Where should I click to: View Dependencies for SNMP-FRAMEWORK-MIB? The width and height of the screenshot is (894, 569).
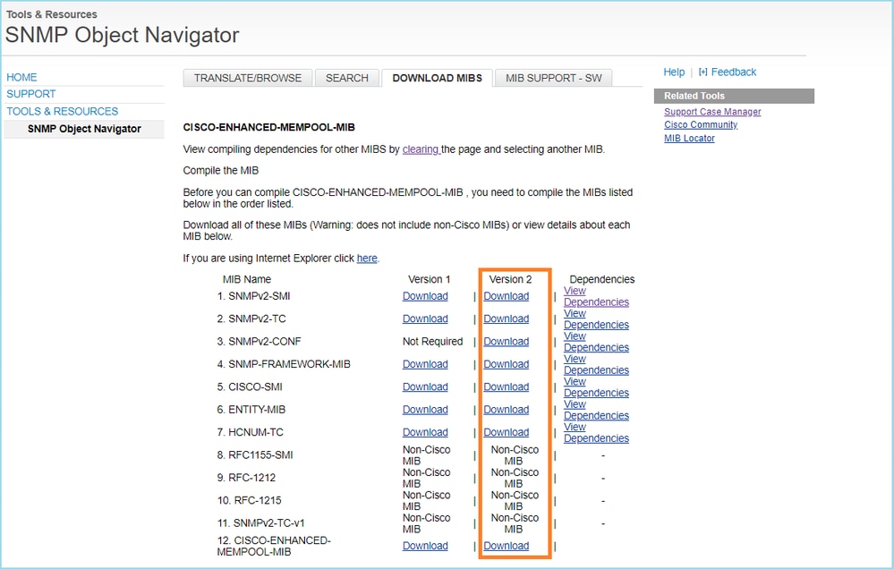pos(596,365)
